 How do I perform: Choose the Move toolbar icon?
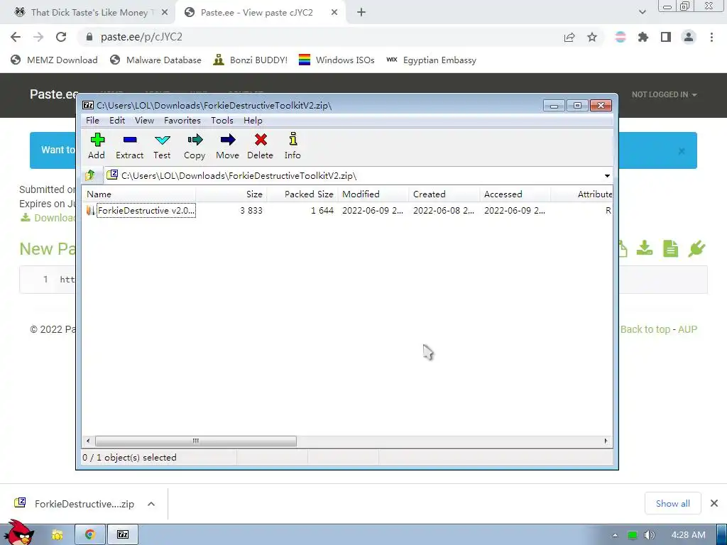point(228,146)
